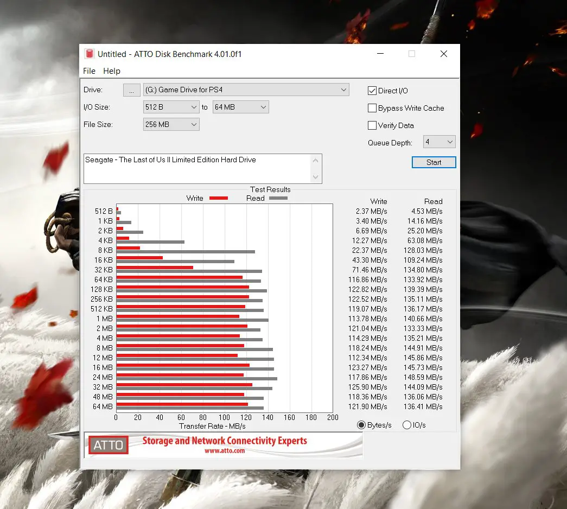Click the gray Read legend swatch
Screen dimensions: 567x509
pos(278,198)
